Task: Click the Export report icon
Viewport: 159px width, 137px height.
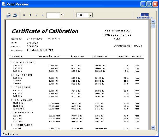Action: [x=8, y=15]
